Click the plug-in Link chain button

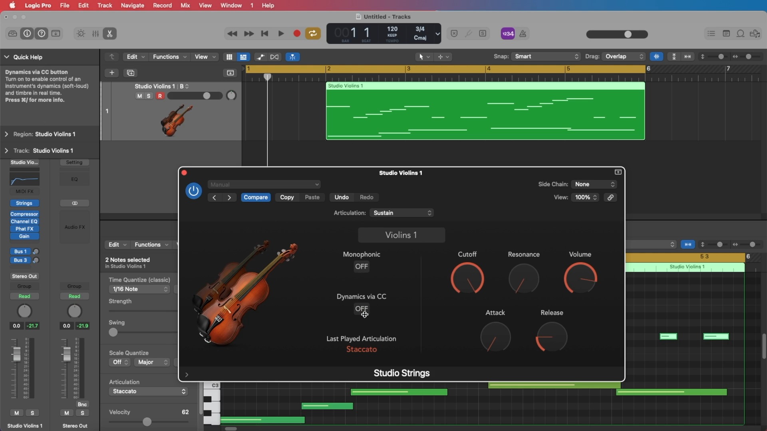[x=610, y=198]
